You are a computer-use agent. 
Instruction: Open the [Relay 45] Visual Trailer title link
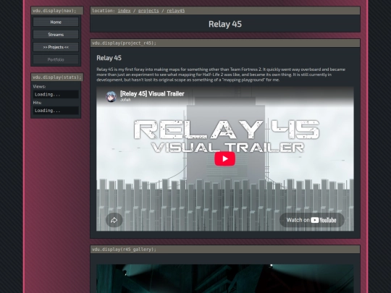[x=152, y=94]
